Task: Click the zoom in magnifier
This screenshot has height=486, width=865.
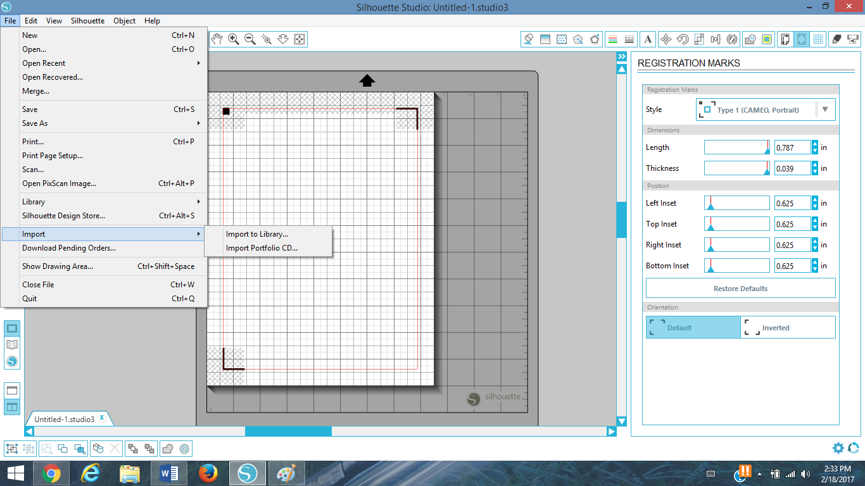Action: pyautogui.click(x=234, y=39)
